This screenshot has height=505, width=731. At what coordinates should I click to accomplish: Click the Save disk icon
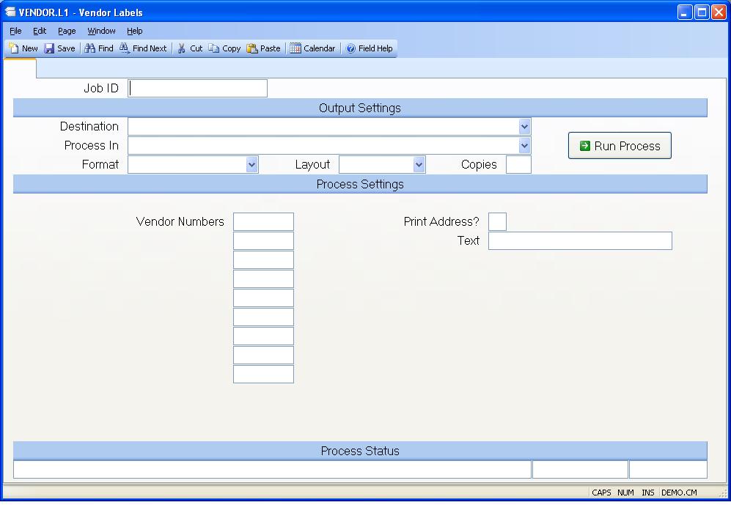(x=49, y=48)
